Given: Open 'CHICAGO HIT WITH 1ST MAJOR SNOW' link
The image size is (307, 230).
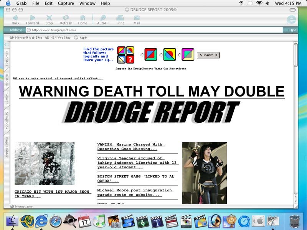Looking at the screenshot, I should click(53, 194).
